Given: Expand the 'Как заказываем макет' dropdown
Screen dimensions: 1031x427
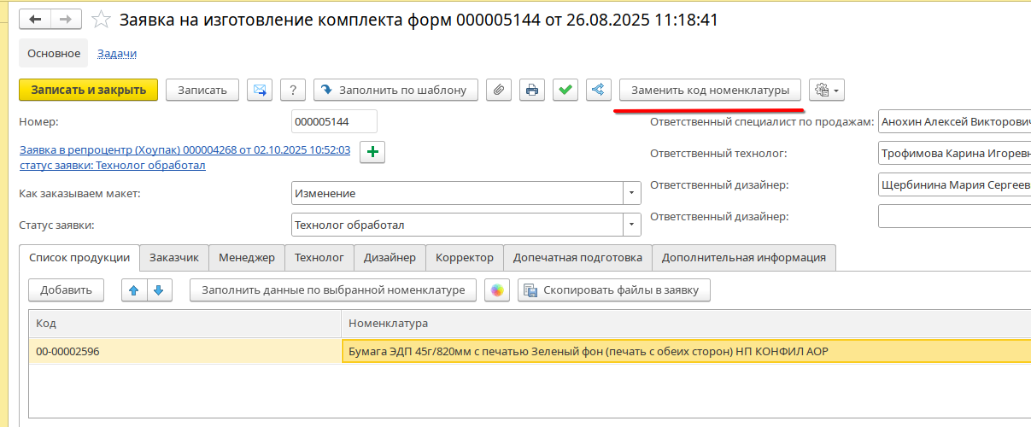Looking at the screenshot, I should tap(631, 193).
